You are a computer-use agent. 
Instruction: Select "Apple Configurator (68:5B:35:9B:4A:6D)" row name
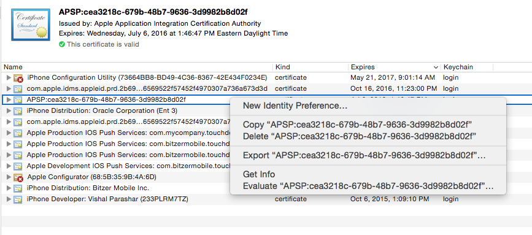click(91, 177)
